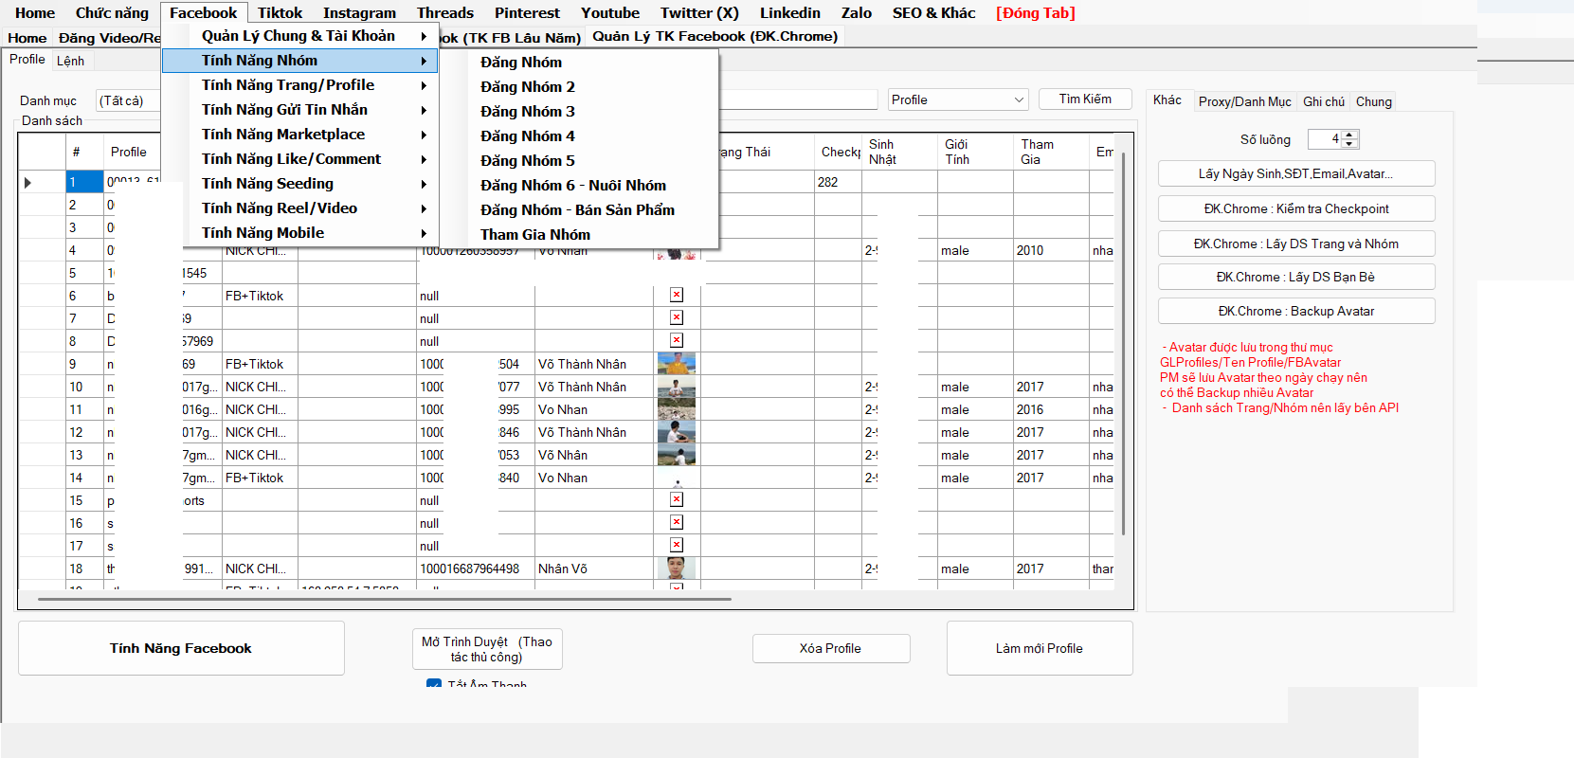The image size is (1574, 758).
Task: Click the broken avatar icon in row 15
Action: [677, 499]
